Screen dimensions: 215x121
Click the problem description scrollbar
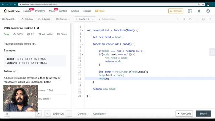tap(71, 54)
